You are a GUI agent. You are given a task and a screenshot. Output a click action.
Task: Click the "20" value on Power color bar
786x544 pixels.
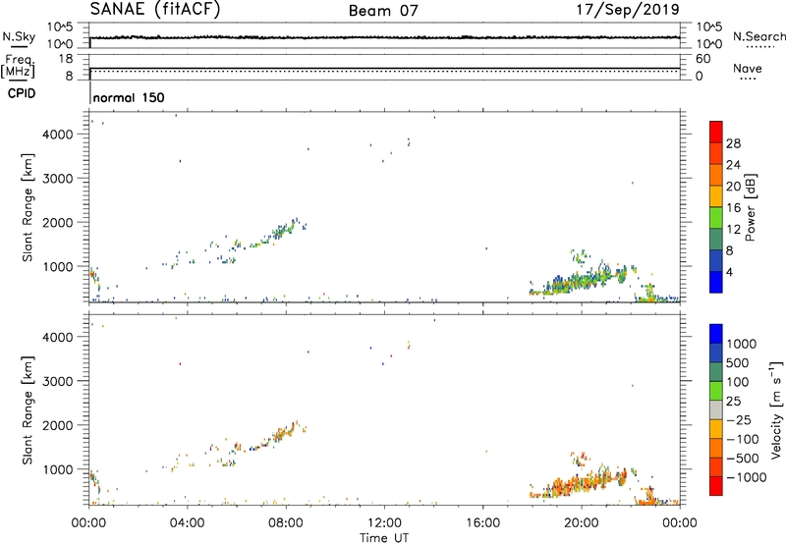[x=733, y=187]
